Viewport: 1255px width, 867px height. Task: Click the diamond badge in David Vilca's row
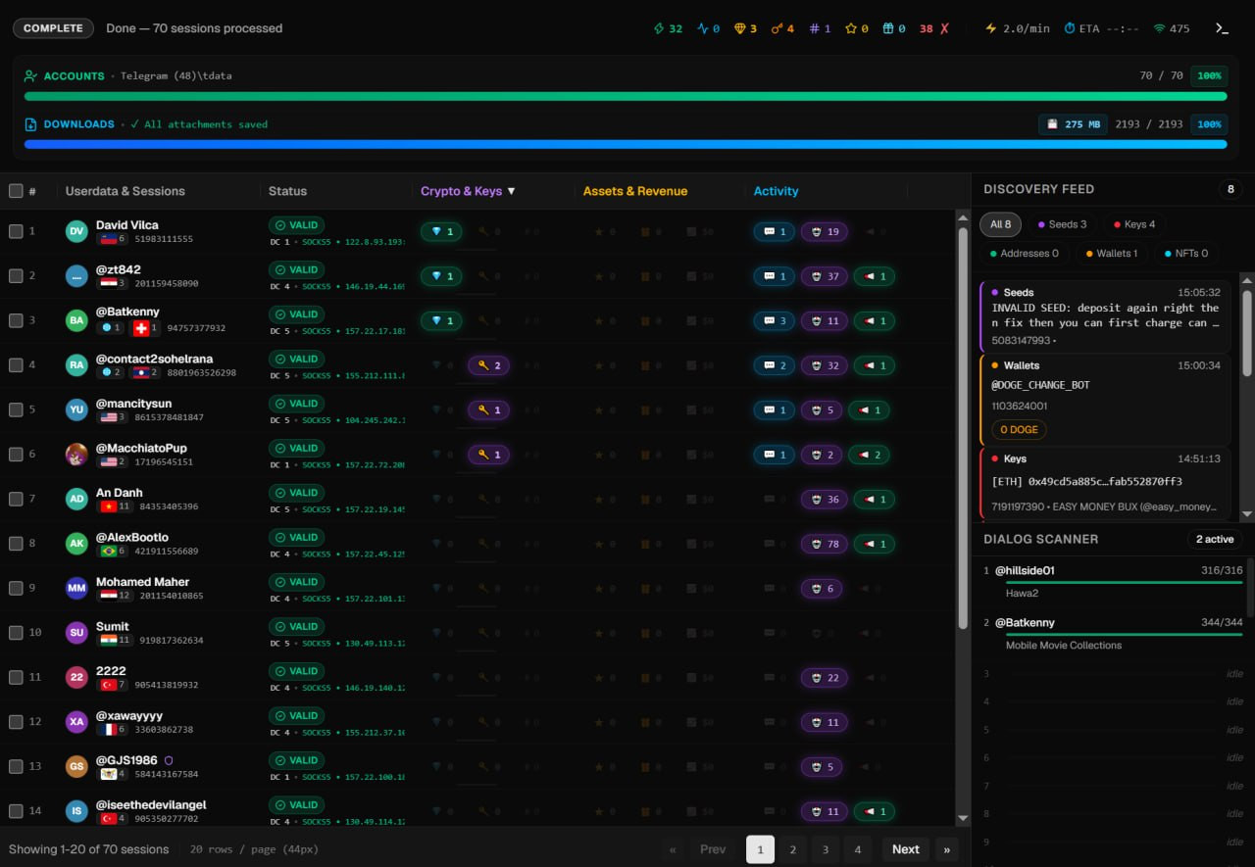coord(441,232)
